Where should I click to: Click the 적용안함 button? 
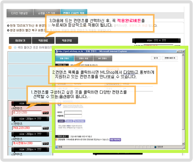(x=67, y=40)
